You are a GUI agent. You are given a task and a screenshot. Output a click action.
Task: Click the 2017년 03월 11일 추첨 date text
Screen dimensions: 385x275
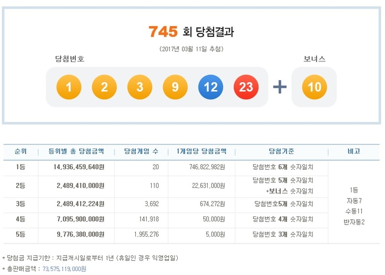(191, 49)
